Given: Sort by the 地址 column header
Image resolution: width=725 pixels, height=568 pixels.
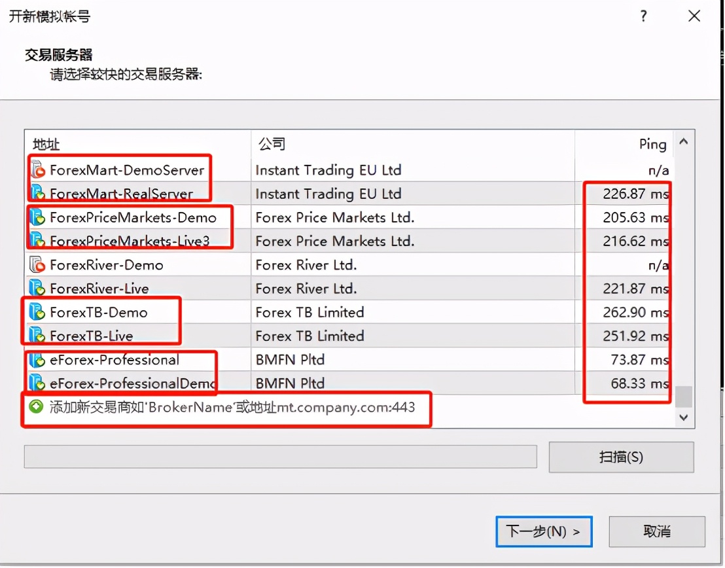Looking at the screenshot, I should 138,145.
